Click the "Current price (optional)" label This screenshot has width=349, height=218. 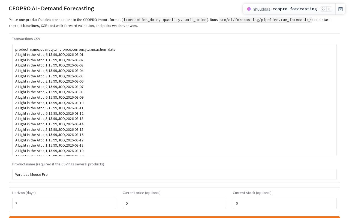tap(142, 193)
